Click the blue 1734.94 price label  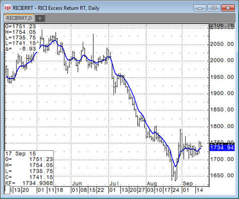[x=222, y=148]
